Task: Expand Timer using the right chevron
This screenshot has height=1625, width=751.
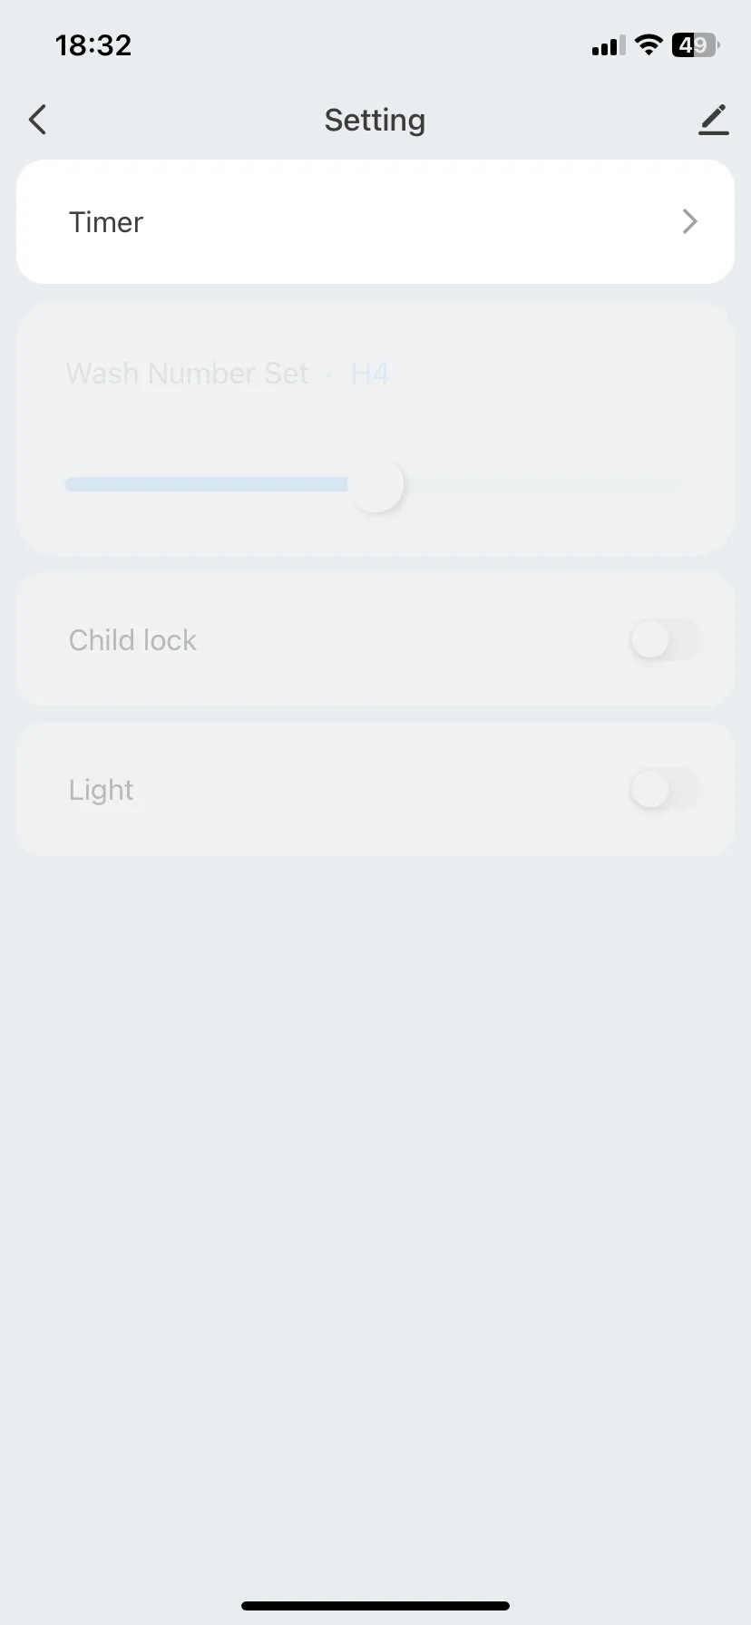Action: pyautogui.click(x=689, y=222)
